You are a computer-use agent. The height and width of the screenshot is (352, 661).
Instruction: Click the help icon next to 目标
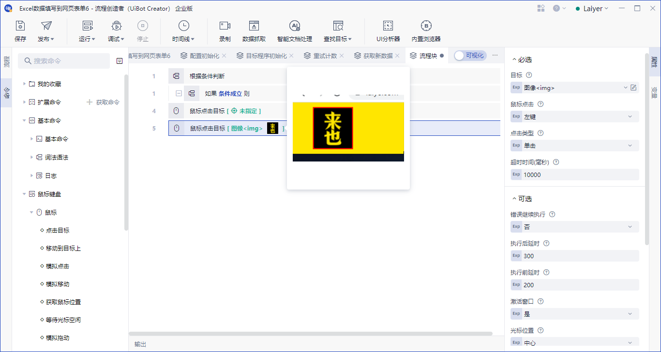(529, 75)
